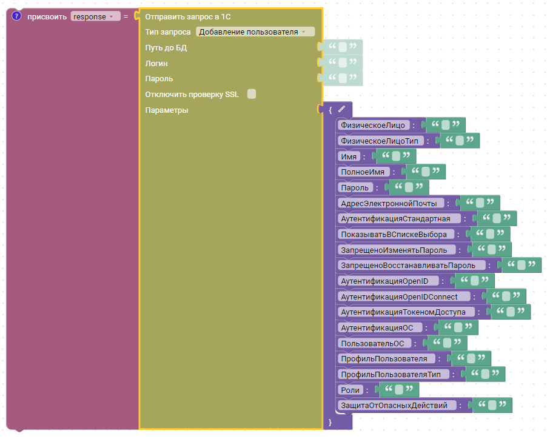Edit the 'ПолноеИмя' key name
This screenshot has height=439, width=547.
coord(363,172)
